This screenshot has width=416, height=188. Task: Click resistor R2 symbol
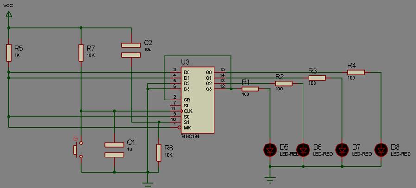(x=284, y=83)
